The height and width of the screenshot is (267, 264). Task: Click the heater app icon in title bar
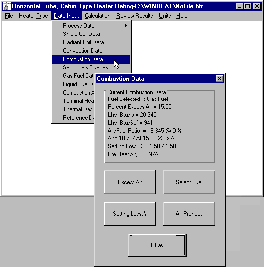pyautogui.click(x=6, y=6)
